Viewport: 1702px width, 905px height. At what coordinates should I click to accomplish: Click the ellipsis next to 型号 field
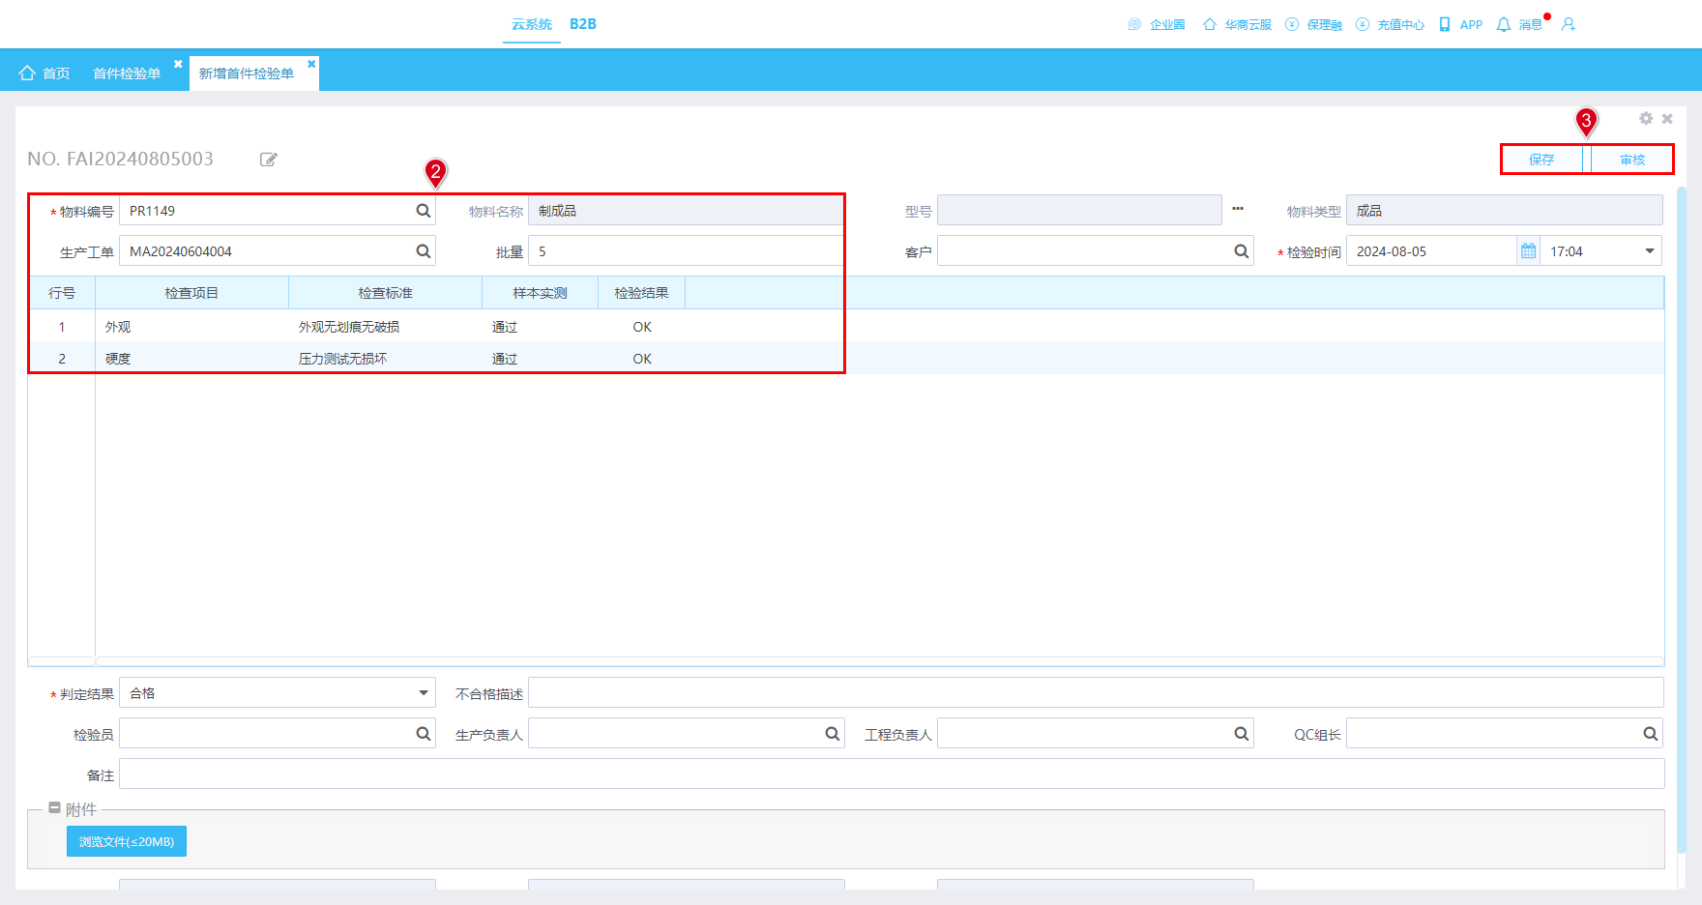(x=1238, y=209)
